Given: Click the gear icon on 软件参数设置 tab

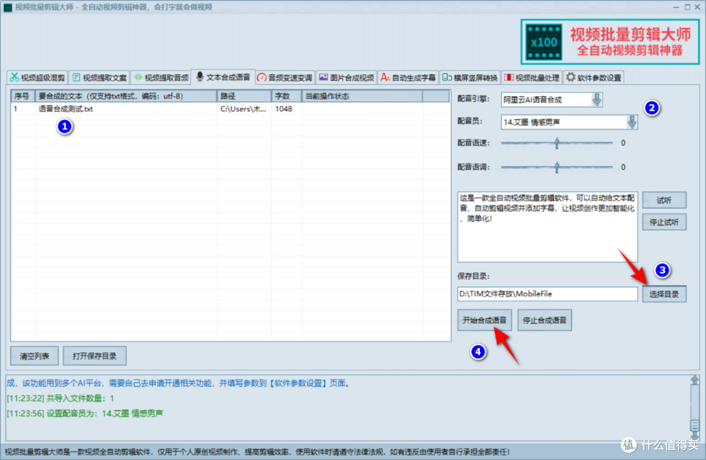Looking at the screenshot, I should (571, 77).
